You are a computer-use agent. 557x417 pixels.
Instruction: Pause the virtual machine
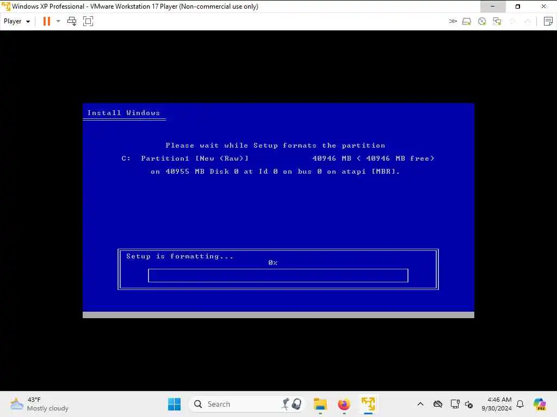pos(47,21)
